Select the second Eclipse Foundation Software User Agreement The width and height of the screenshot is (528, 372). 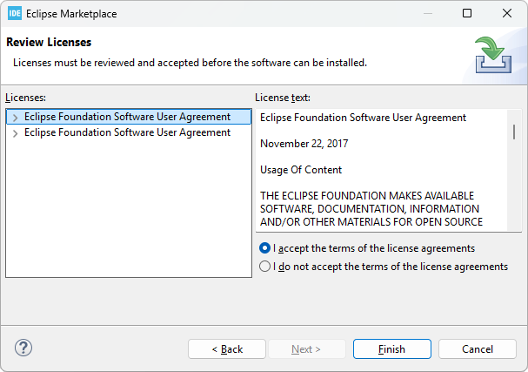[x=127, y=133]
